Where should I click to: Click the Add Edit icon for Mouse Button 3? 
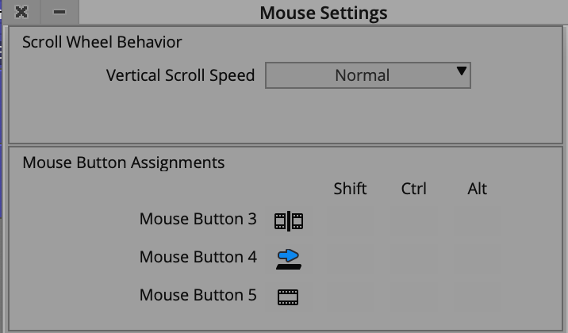tap(288, 220)
